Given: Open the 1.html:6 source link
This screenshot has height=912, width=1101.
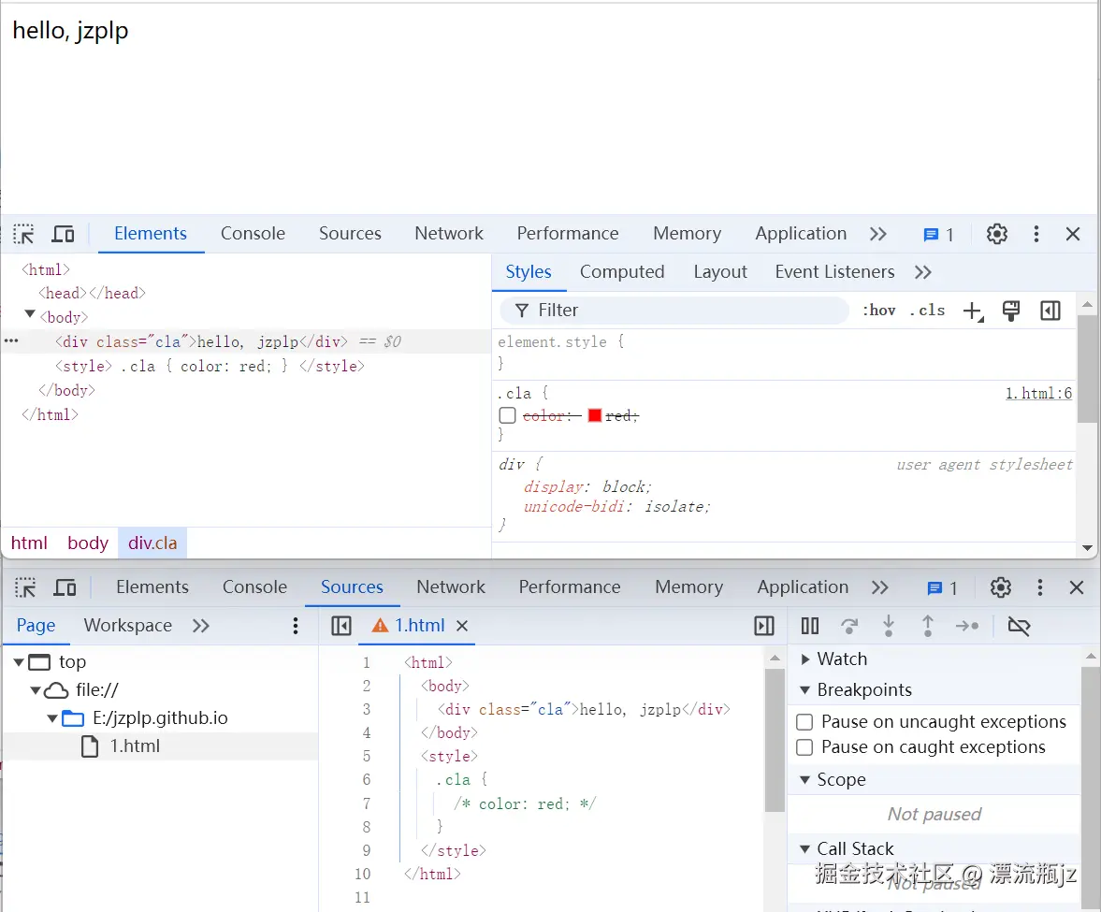Looking at the screenshot, I should (1038, 393).
